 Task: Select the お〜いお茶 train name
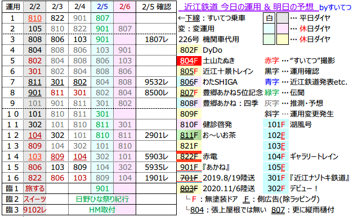point(219,135)
